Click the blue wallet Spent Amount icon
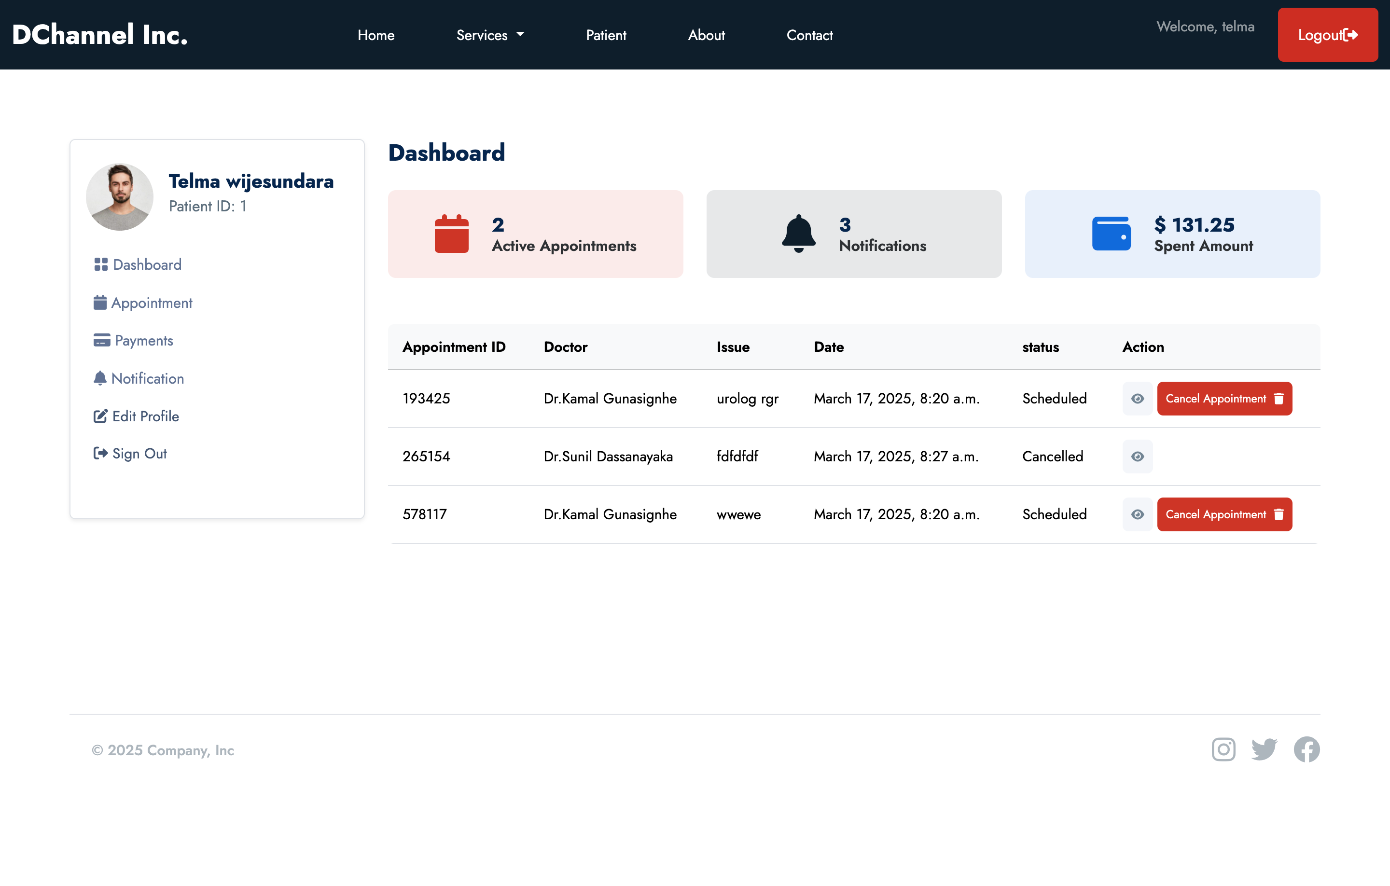Image resolution: width=1390 pixels, height=886 pixels. click(1111, 234)
